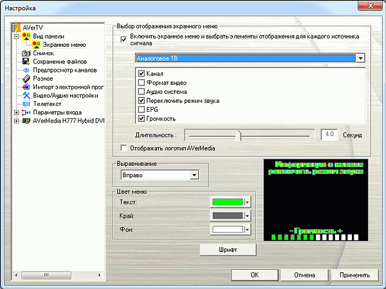
Task: Click the Длительность slider thumb
Action: click(238, 136)
